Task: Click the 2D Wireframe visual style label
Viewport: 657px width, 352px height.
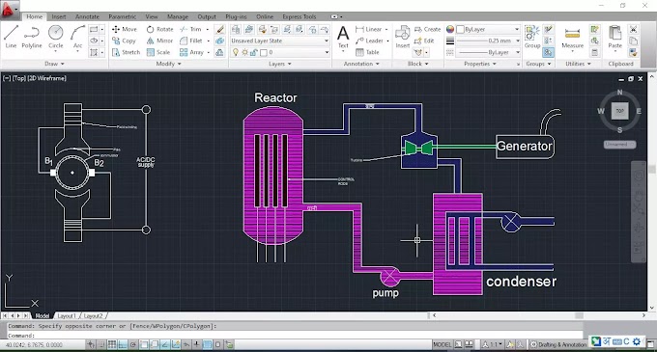Action: coord(46,78)
